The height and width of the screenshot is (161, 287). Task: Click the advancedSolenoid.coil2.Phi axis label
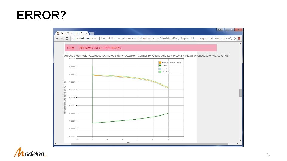pyautogui.click(x=65, y=98)
